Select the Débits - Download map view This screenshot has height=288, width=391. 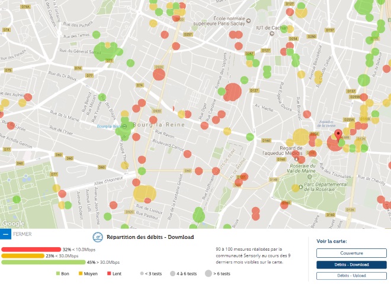(x=350, y=264)
